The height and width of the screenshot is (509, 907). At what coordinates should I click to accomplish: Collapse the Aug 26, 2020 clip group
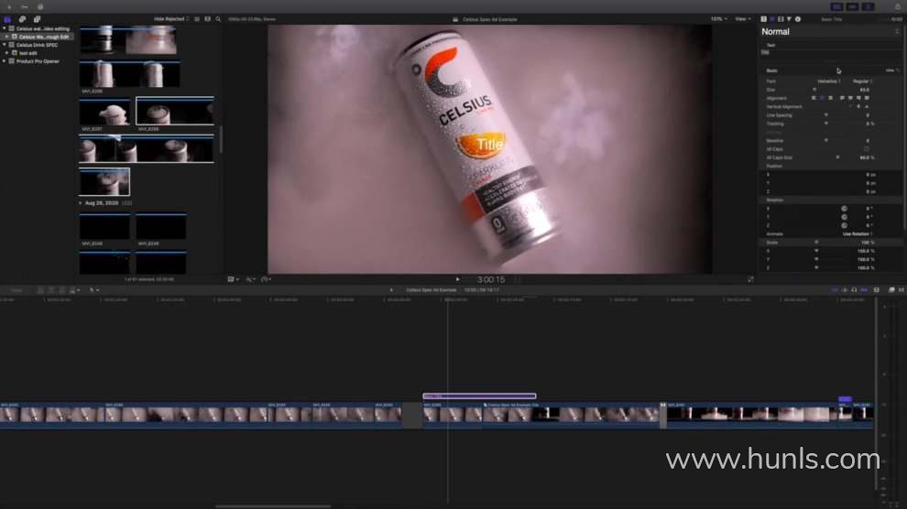pos(81,203)
